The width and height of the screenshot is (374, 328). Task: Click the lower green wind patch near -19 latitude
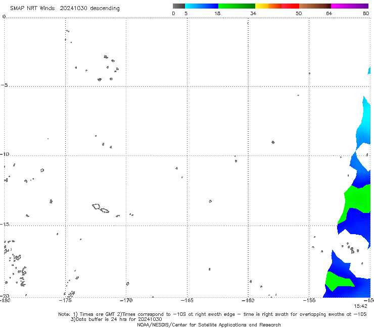click(338, 281)
